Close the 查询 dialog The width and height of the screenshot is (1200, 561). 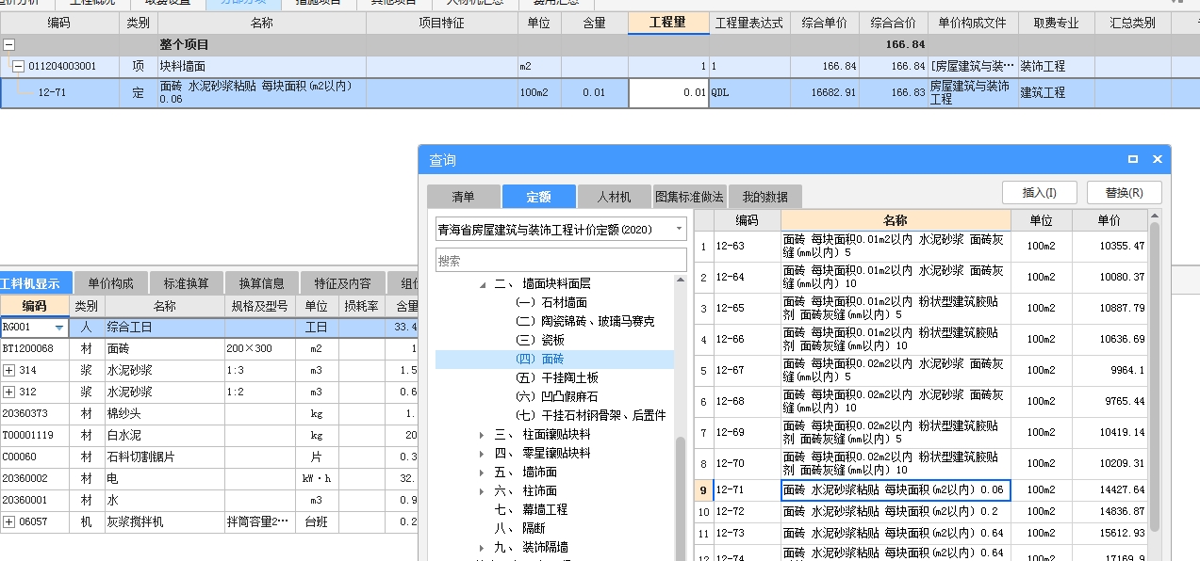(1158, 160)
